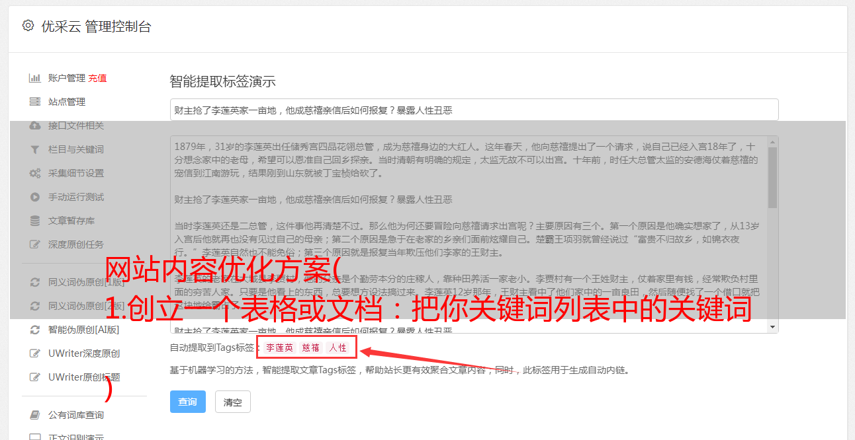Click the funnel icon next to 栏目与关键词

(35, 149)
